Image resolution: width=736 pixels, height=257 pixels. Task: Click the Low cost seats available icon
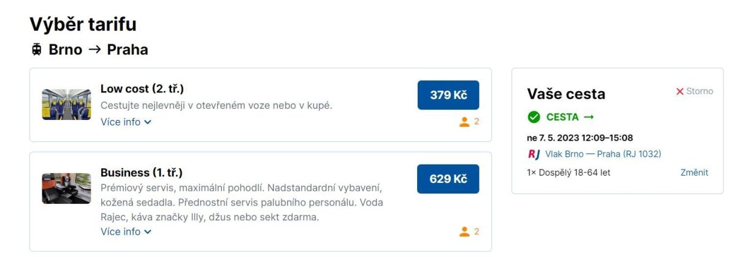coord(464,122)
